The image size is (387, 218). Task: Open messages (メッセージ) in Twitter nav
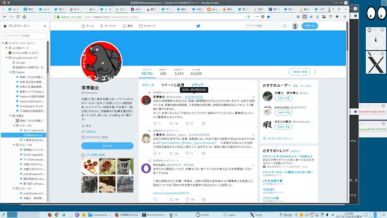click(x=148, y=25)
